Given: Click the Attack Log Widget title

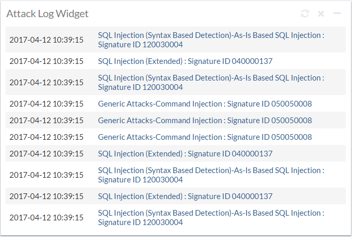Looking at the screenshot, I should click(47, 14).
